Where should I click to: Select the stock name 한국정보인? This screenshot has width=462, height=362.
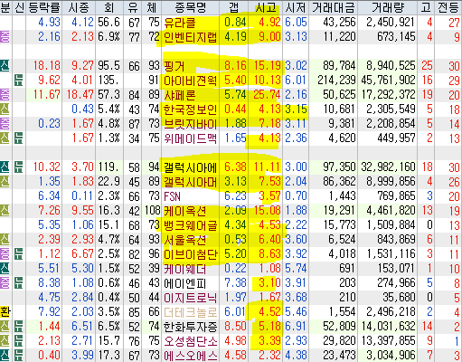tap(190, 110)
